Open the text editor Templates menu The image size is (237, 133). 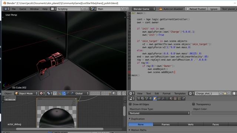(x=180, y=93)
